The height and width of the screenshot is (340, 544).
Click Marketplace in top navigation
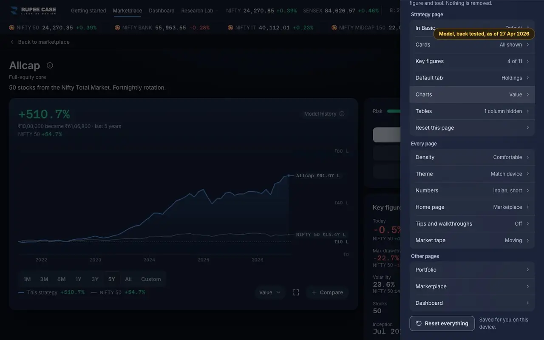pos(127,11)
